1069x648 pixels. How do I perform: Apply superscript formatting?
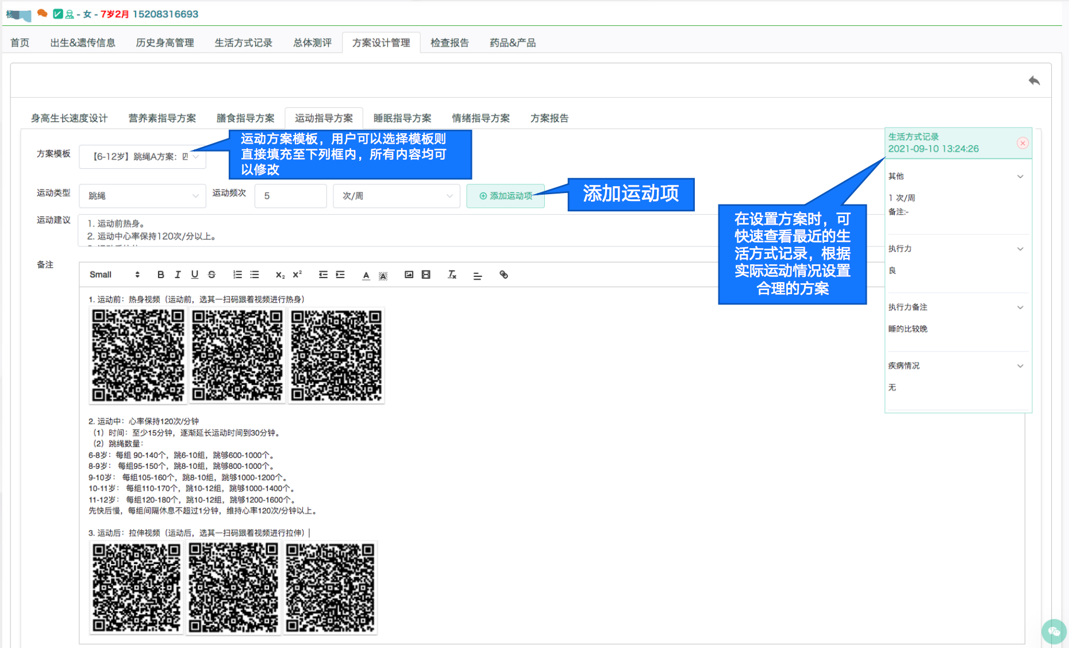297,275
